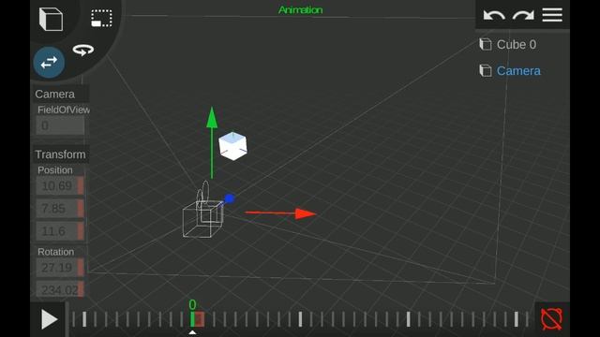Select Camera in object list
The width and height of the screenshot is (600, 337).
[518, 71]
